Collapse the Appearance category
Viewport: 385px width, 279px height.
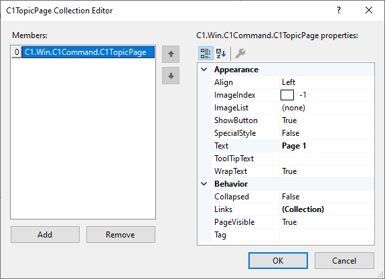[x=204, y=70]
